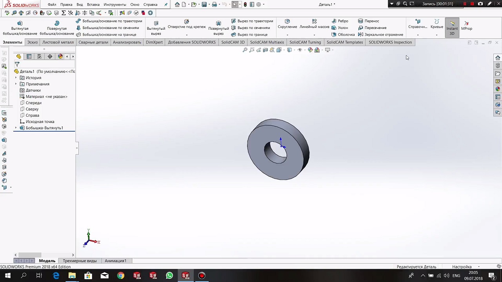502x282 pixels.
Task: Open the appearance color wheel in the view toolbar
Action: pos(310,50)
